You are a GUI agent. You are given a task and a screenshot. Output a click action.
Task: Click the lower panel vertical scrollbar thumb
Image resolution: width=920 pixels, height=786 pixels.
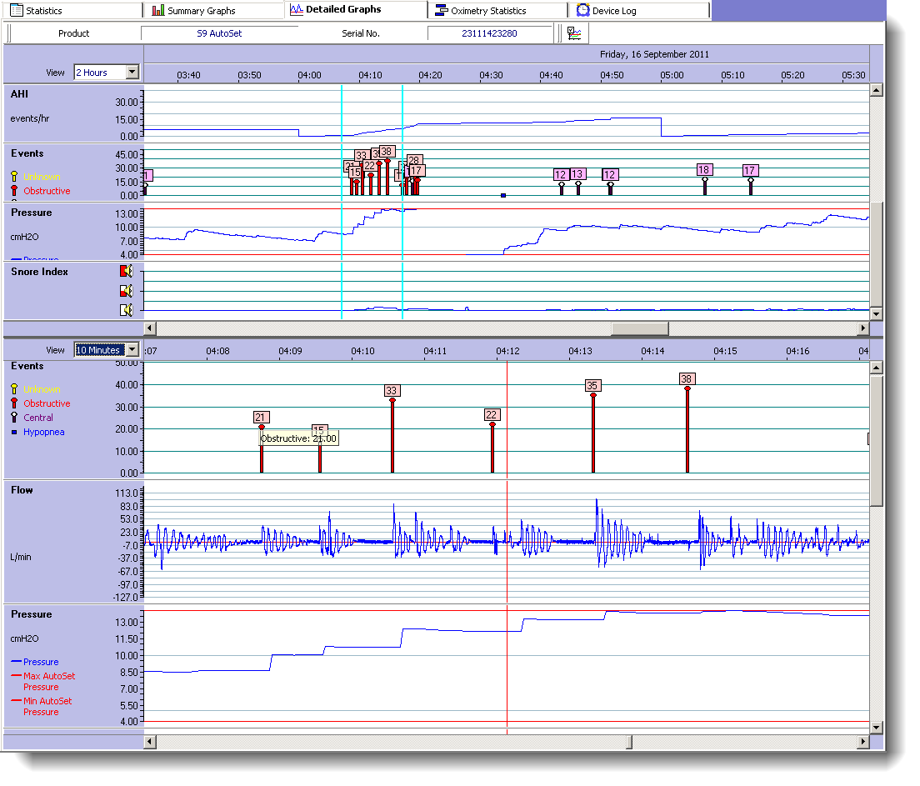pyautogui.click(x=876, y=440)
